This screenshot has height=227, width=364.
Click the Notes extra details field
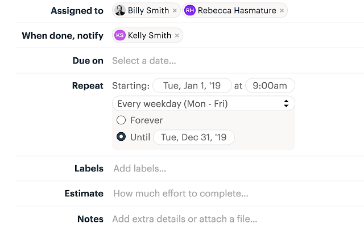click(185, 219)
